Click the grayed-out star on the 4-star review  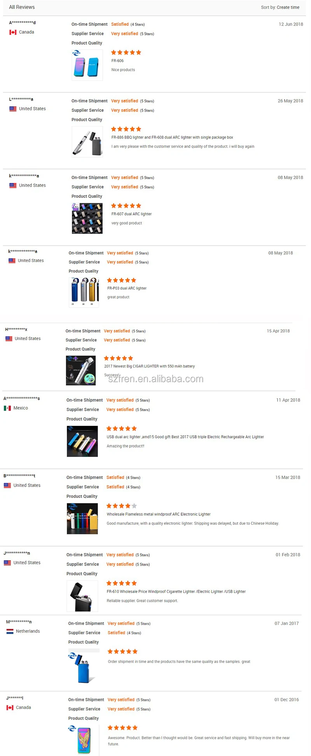coord(134,506)
